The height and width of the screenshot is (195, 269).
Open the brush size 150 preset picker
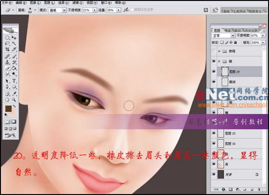[32, 10]
